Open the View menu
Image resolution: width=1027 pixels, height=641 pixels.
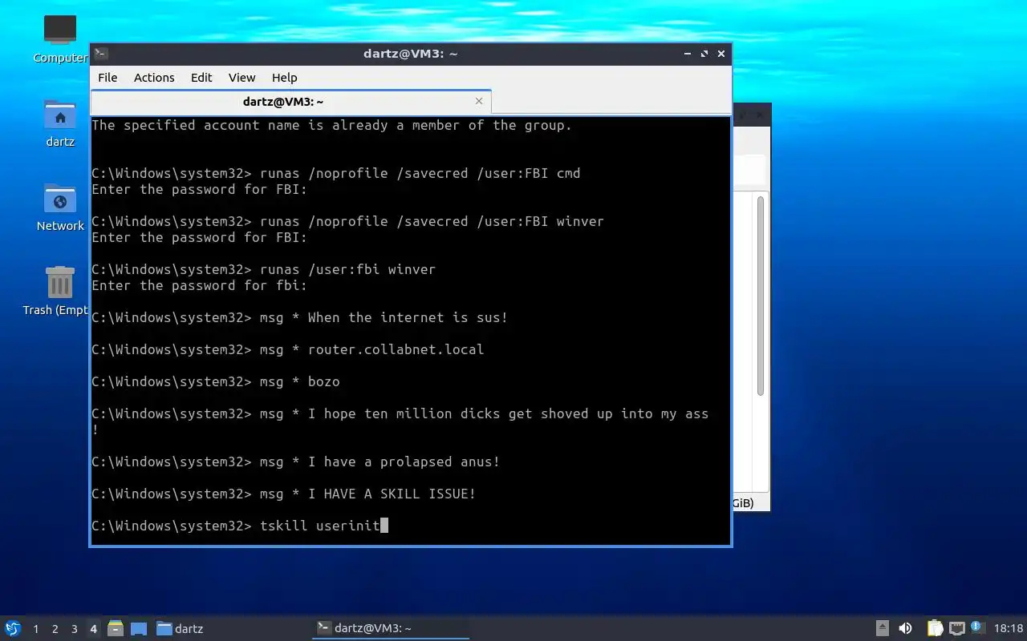click(242, 78)
